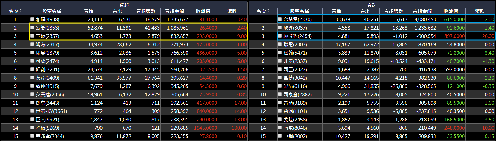Tick the checkbox next to 和碩(4938)
The height and width of the screenshot is (141, 496).
pyautogui.click(x=32, y=19)
